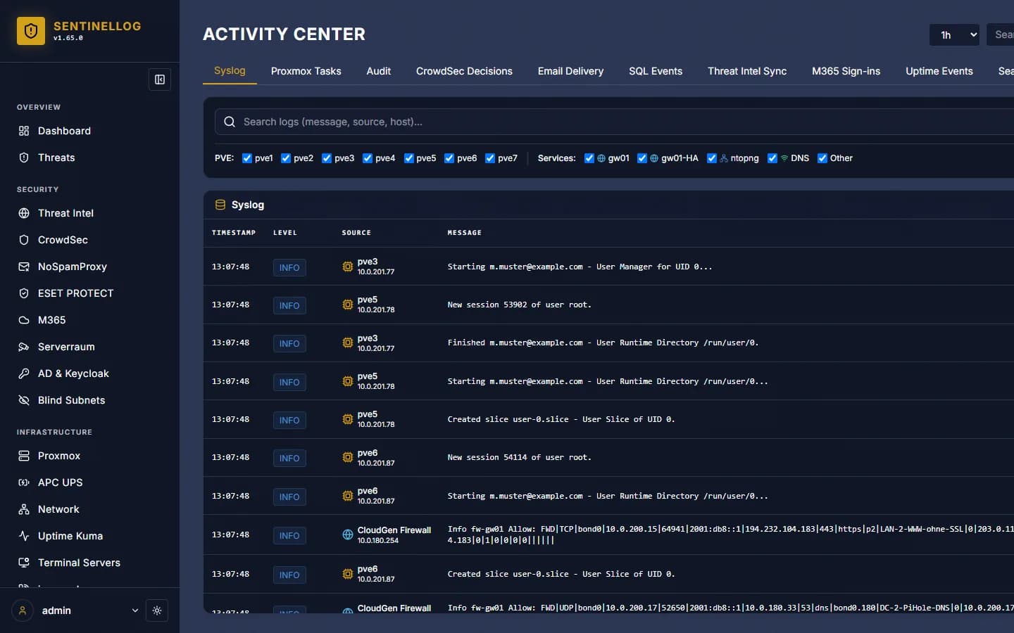This screenshot has width=1014, height=633.
Task: Click the TIMESTAMP column header
Action: [234, 233]
